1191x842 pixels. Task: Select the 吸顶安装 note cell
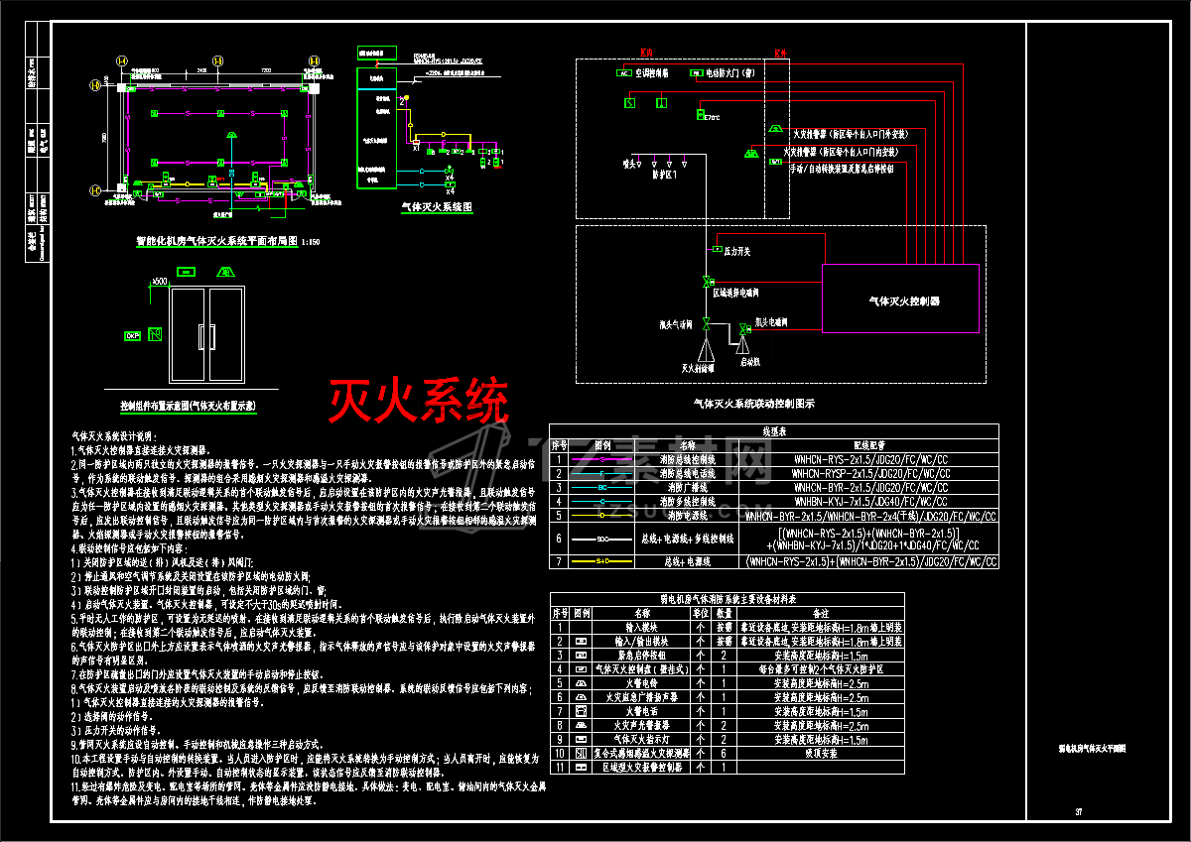821,754
